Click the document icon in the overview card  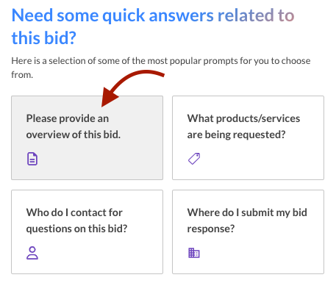tap(32, 159)
